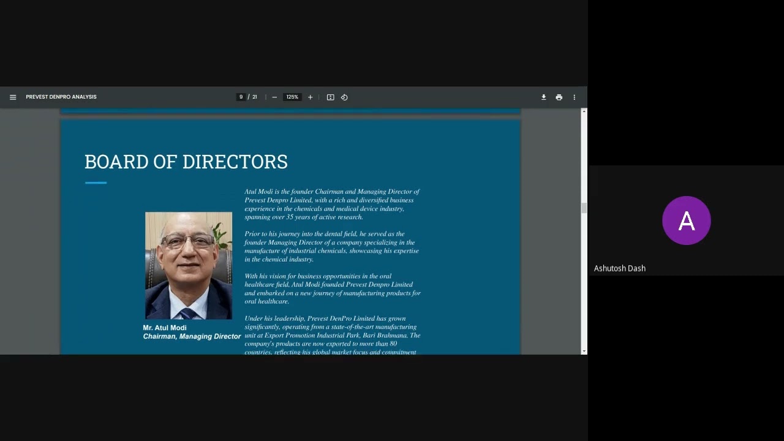Click paragraph starting 'Under his leadership'

click(x=333, y=335)
